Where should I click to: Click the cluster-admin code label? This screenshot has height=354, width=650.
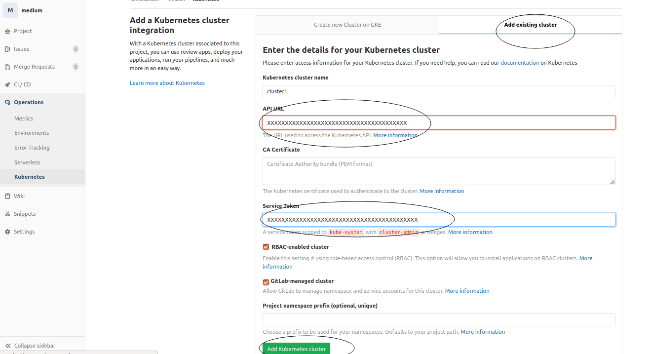pyautogui.click(x=399, y=232)
